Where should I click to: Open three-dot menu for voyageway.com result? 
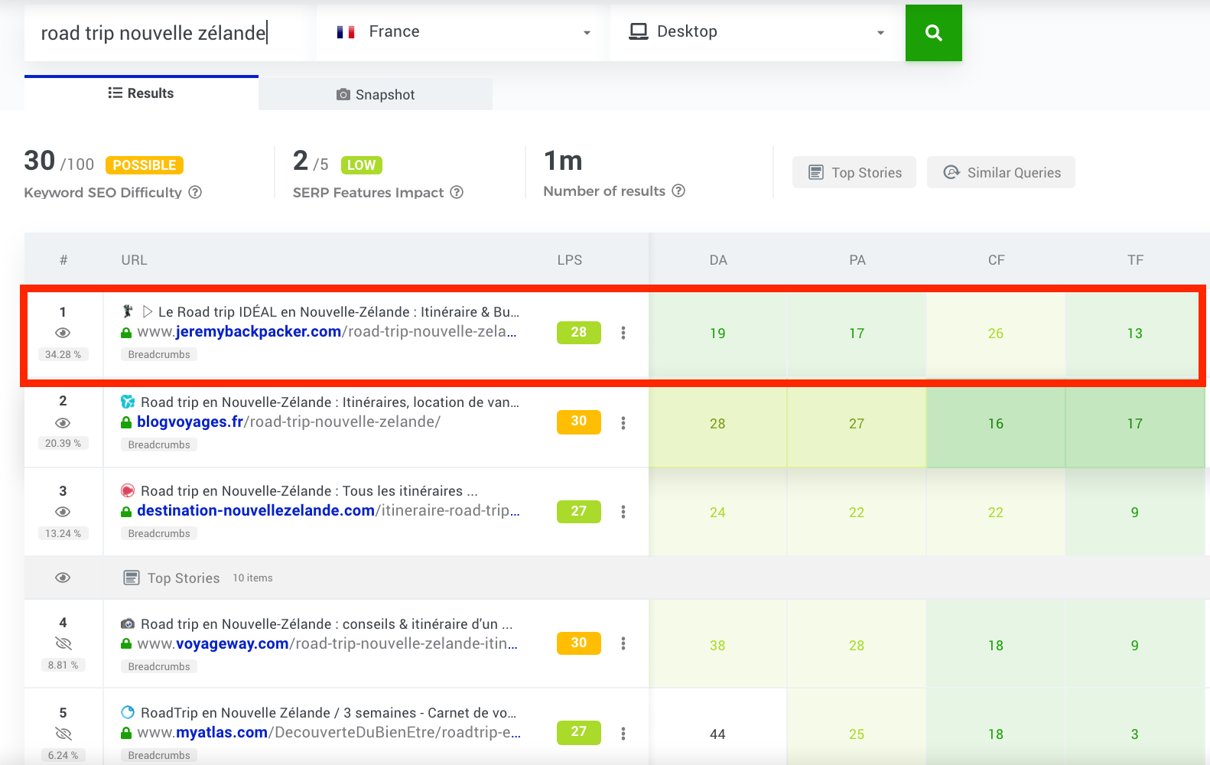623,643
